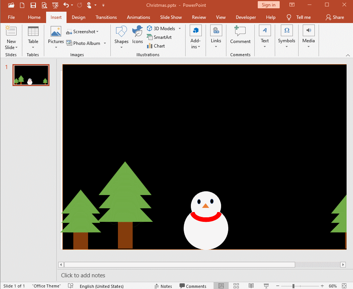353x289 pixels.
Task: Click the Share button
Action: coord(335,17)
